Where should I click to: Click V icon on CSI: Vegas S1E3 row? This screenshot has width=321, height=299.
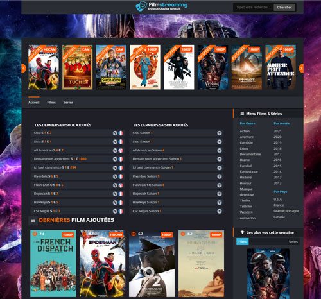click(x=115, y=211)
